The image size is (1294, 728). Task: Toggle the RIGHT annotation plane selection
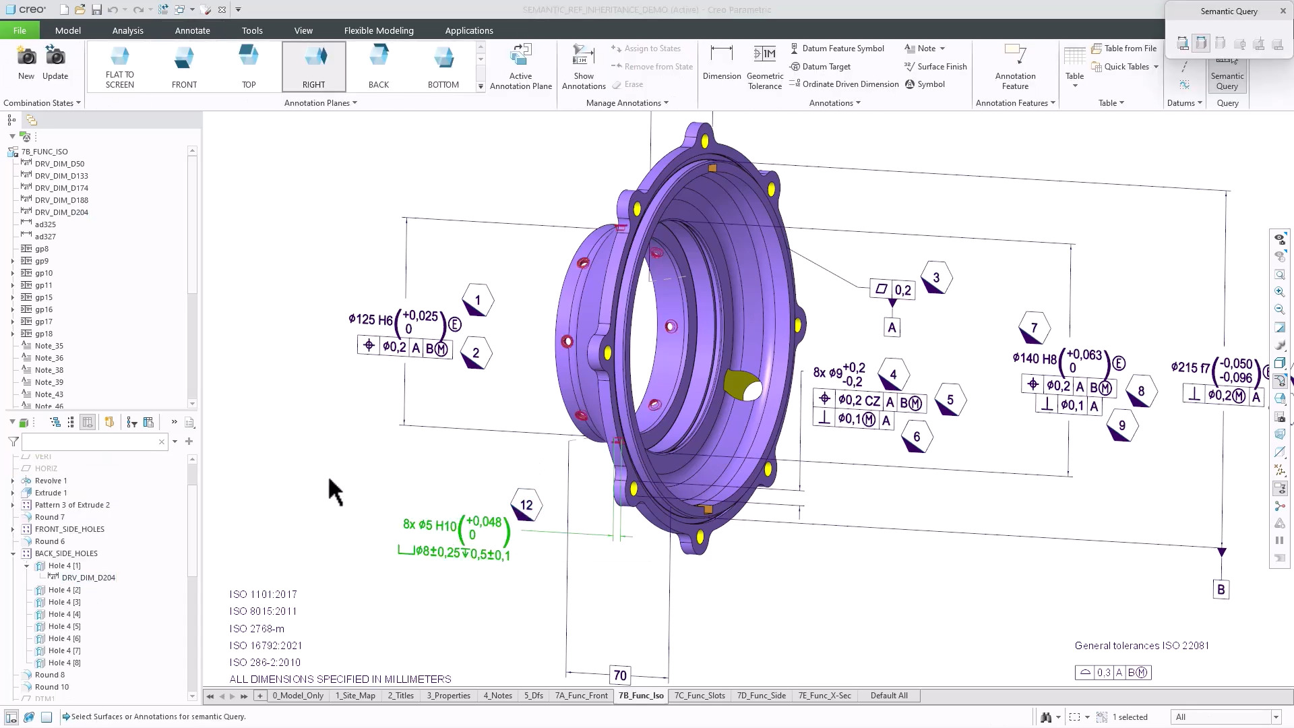(x=314, y=67)
